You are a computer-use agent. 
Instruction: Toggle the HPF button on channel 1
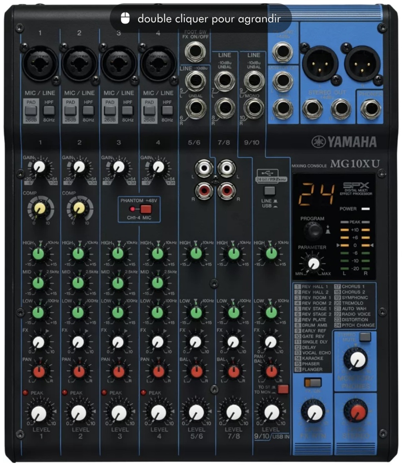point(49,111)
